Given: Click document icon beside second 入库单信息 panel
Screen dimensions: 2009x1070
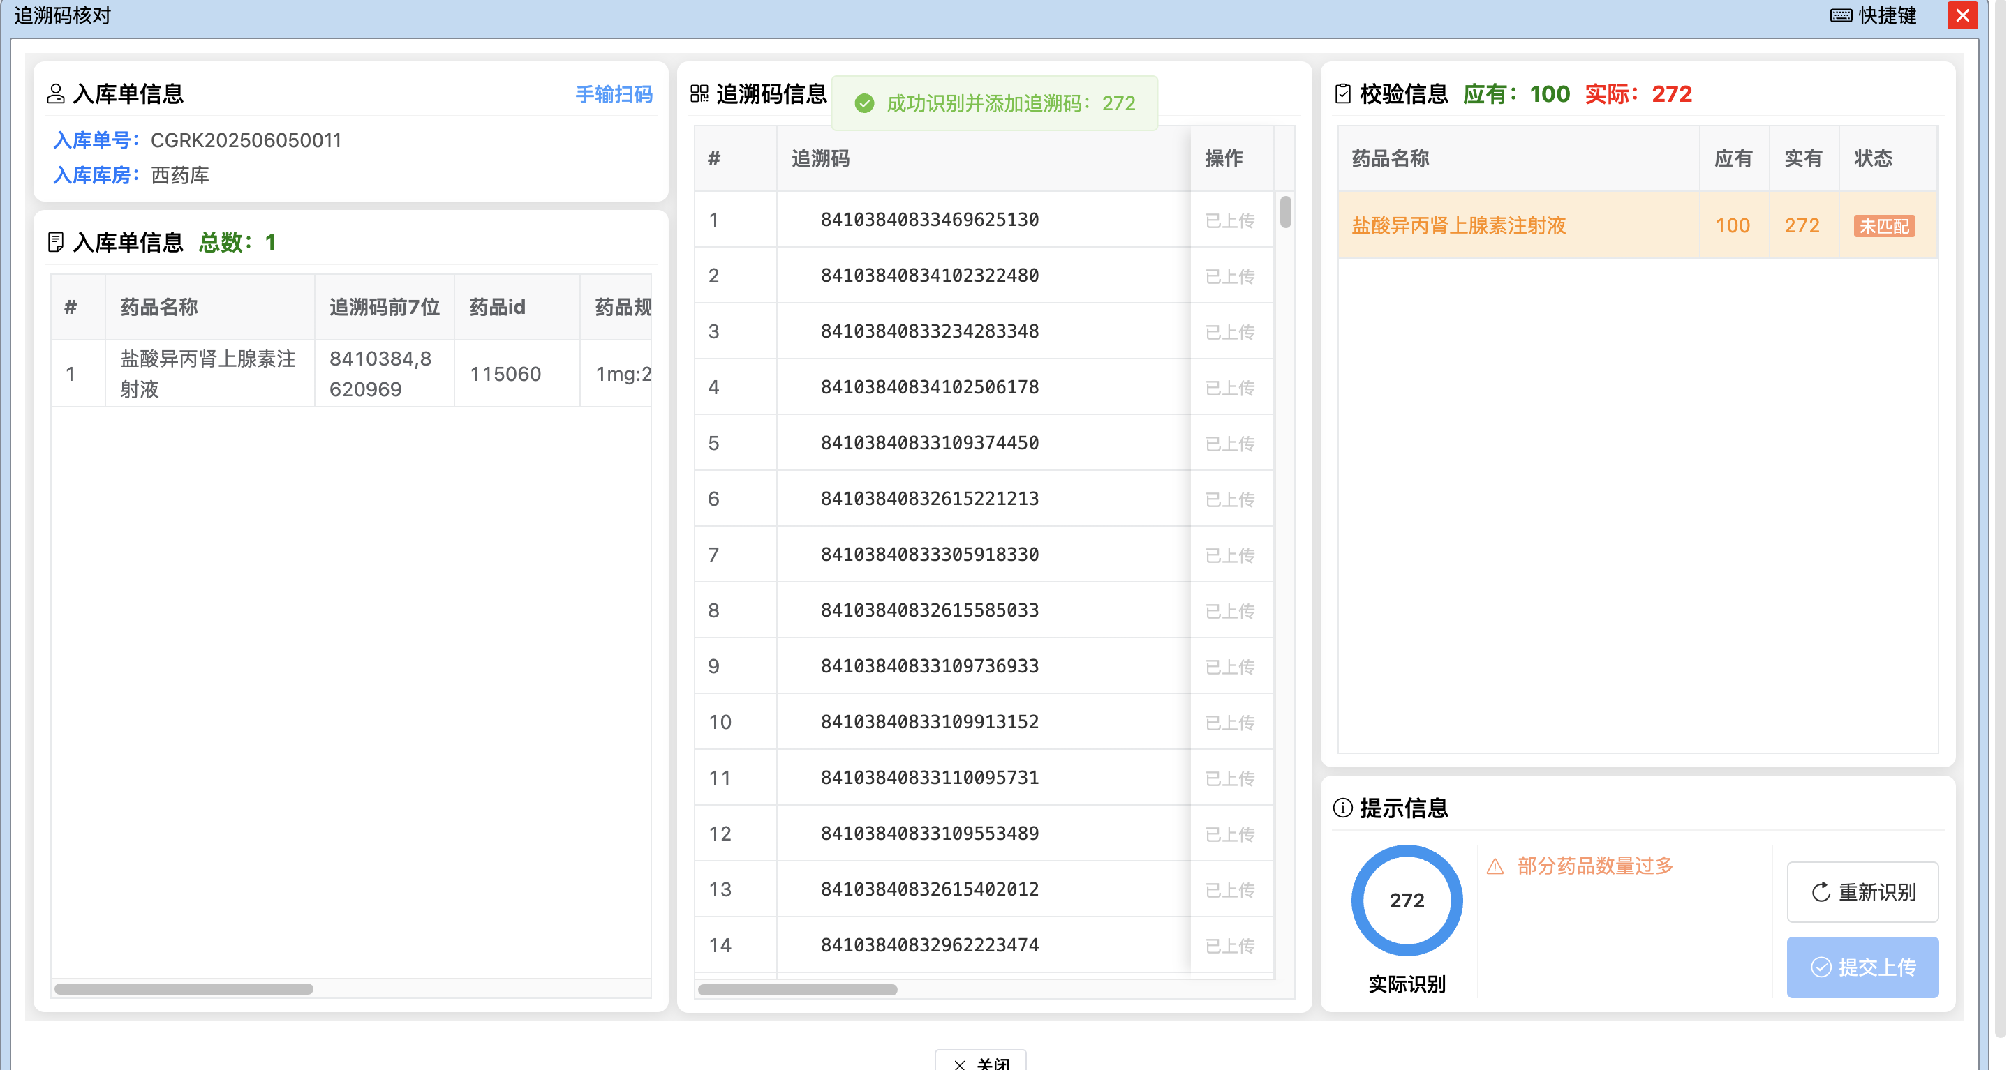Looking at the screenshot, I should (55, 242).
